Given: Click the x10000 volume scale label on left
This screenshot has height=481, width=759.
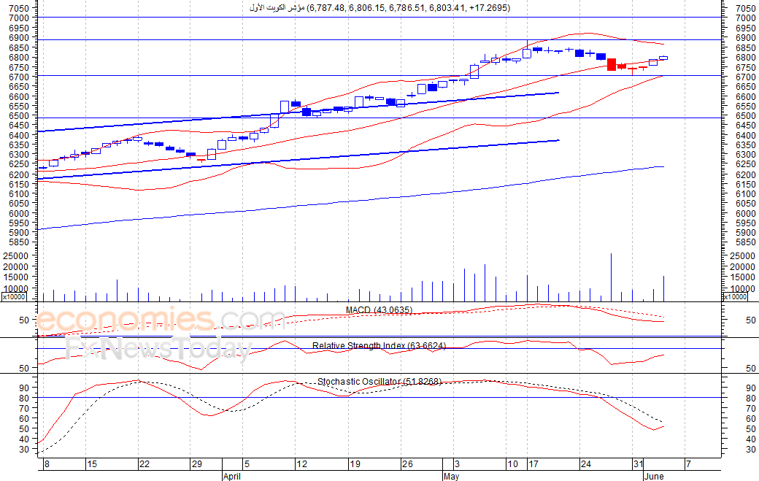Looking at the screenshot, I should click(x=14, y=296).
